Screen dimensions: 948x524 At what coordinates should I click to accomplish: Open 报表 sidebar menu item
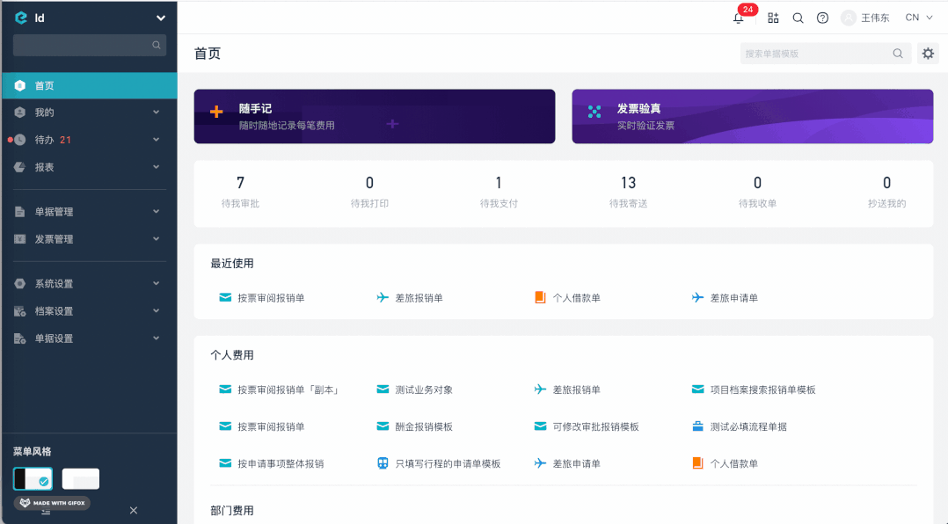[90, 167]
